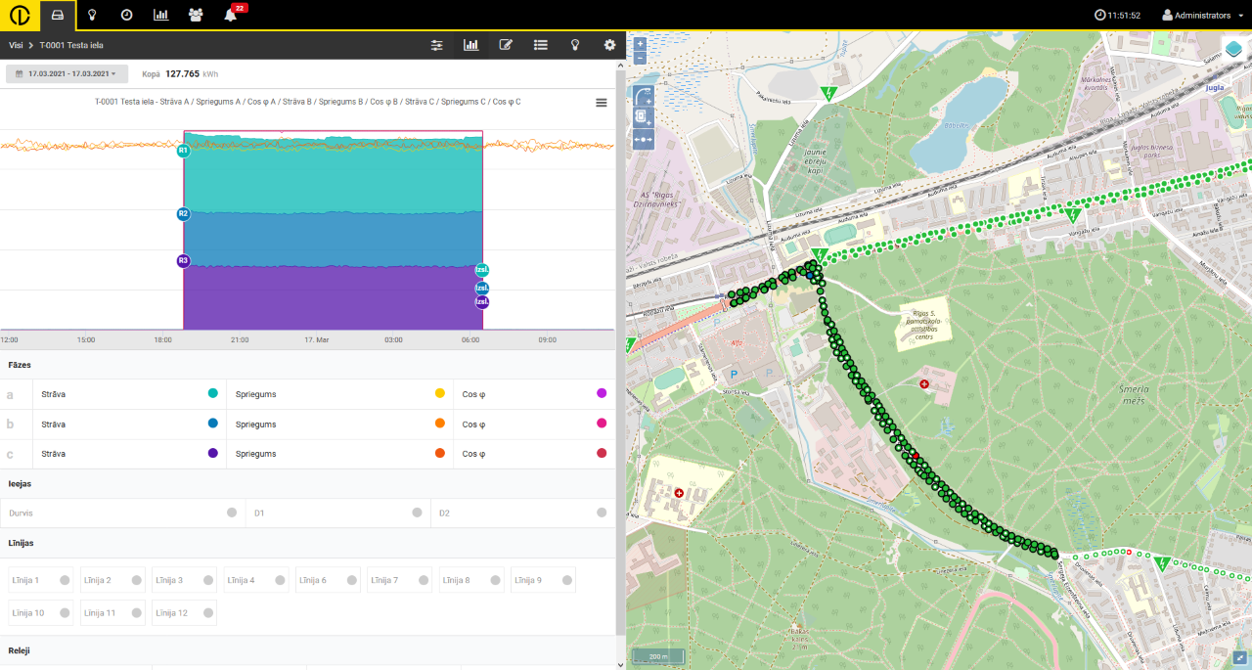
Task: Toggle phase b Spriegums series
Action: pyautogui.click(x=439, y=424)
